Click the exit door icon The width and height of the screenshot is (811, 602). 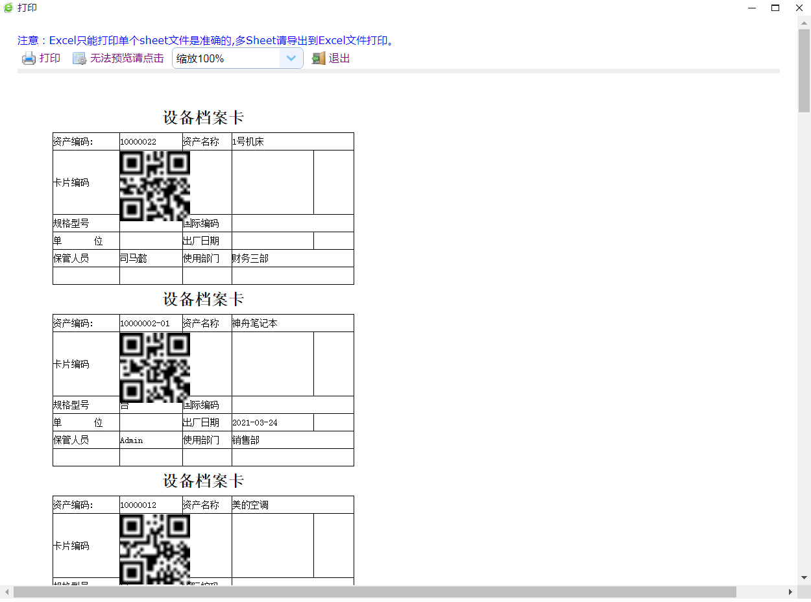coord(318,58)
